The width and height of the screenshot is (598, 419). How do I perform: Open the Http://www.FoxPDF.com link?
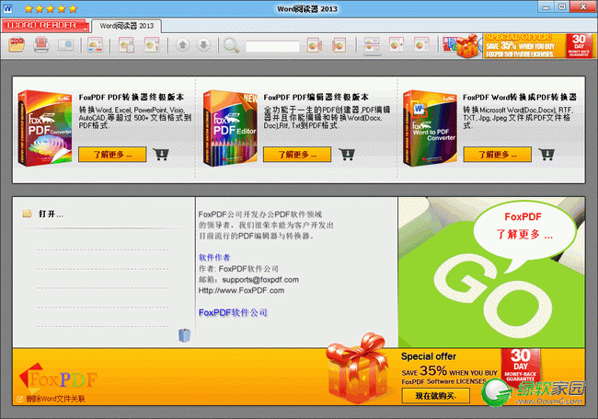coord(241,290)
